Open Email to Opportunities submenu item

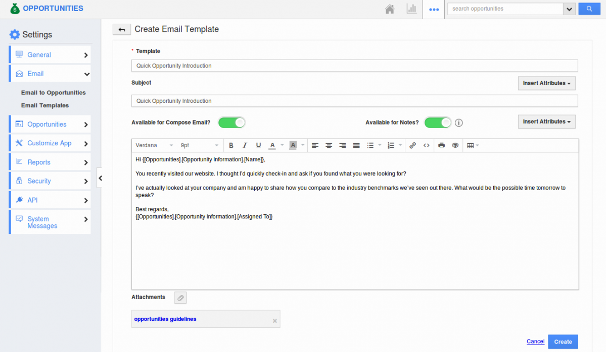pos(54,92)
